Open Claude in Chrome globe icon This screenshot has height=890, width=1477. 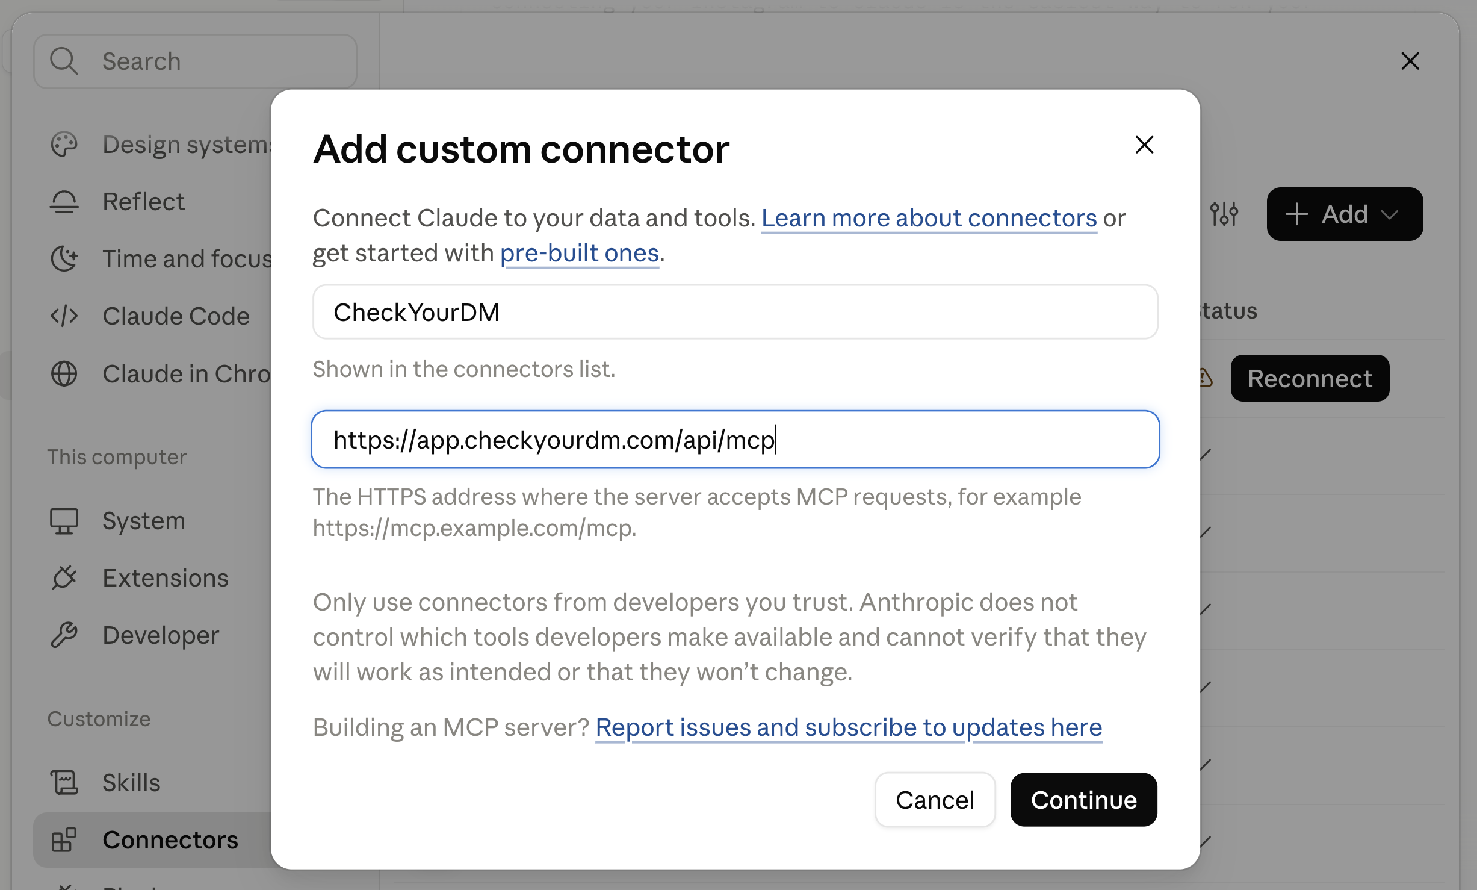[64, 373]
